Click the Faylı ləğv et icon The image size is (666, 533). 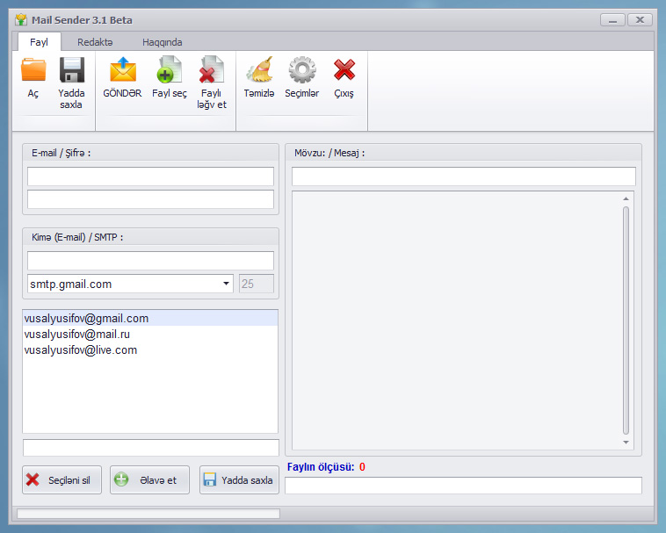(212, 70)
